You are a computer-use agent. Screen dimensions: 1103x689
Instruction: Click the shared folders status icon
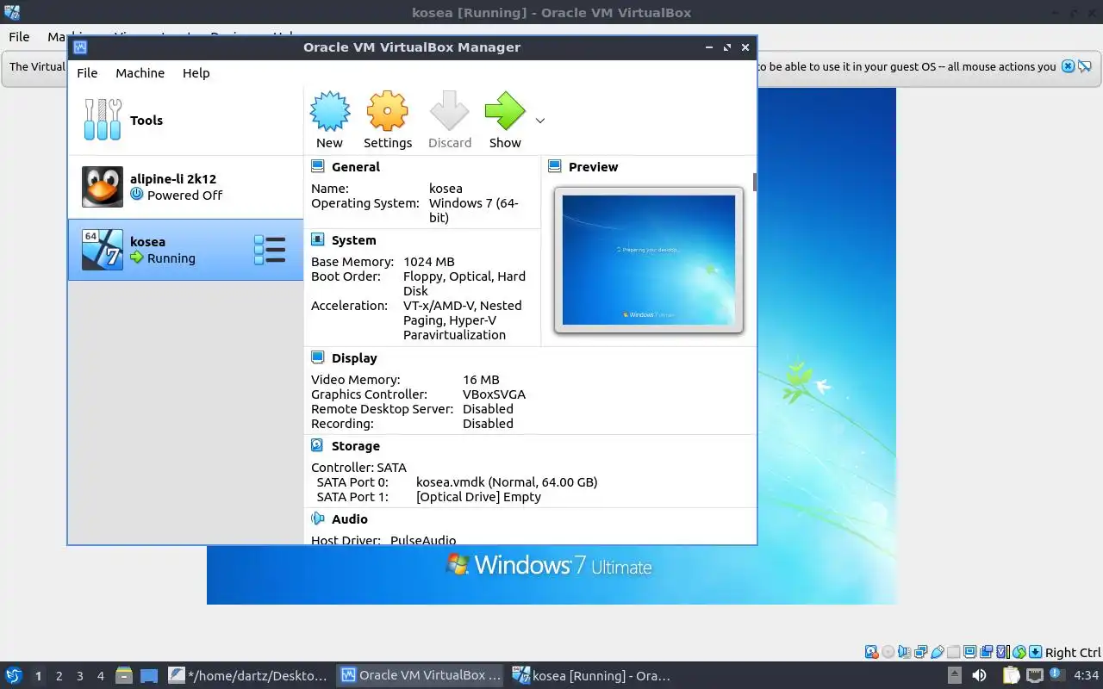point(953,652)
